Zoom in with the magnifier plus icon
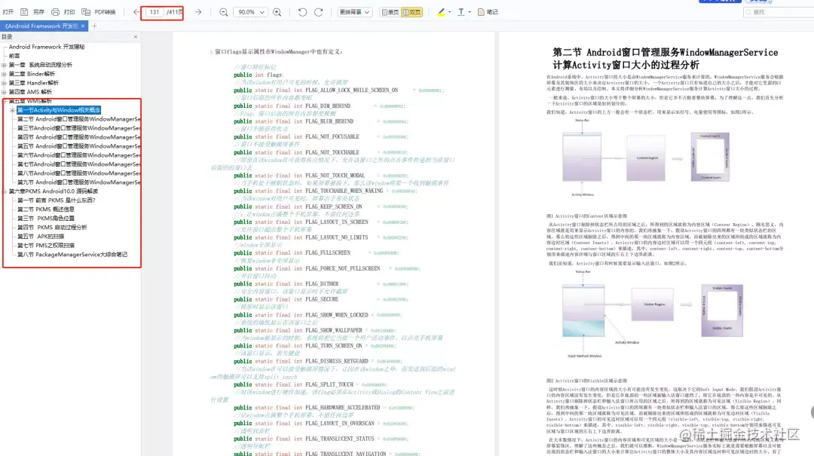 (277, 11)
